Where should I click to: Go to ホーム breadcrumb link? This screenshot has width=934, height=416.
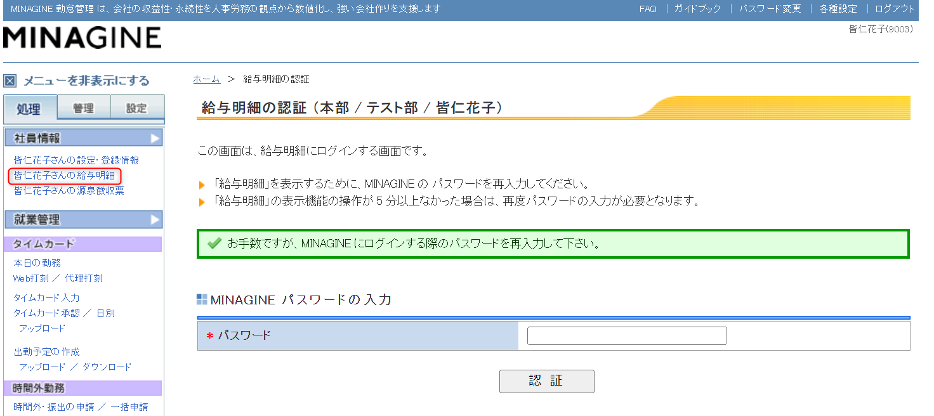[206, 79]
